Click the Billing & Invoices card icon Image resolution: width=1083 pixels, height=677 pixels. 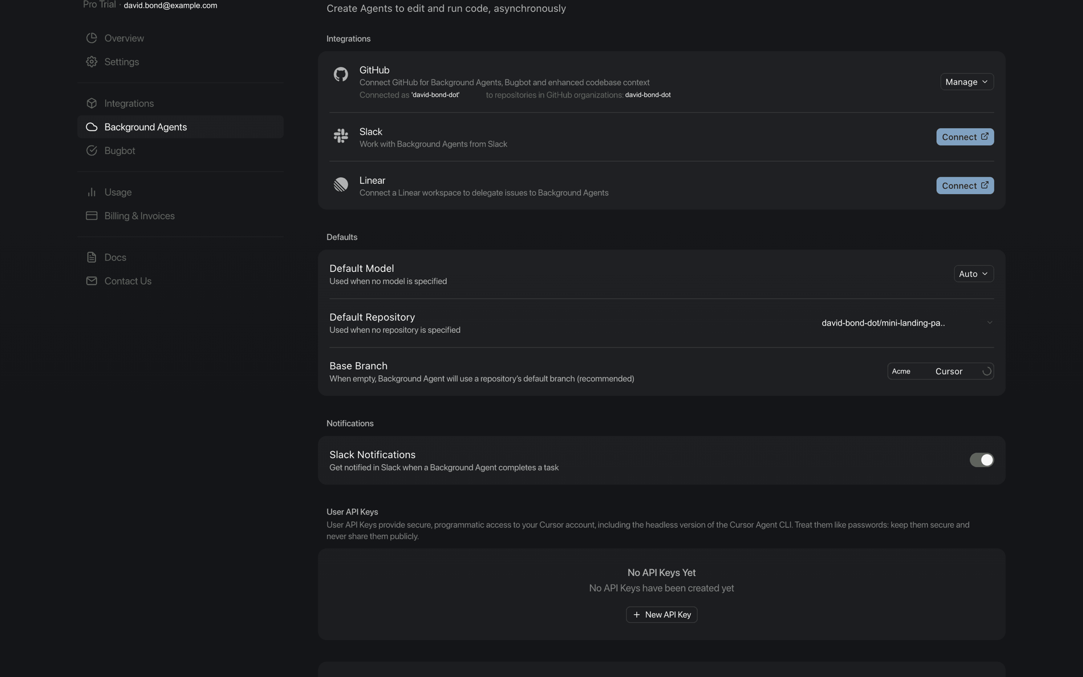point(91,216)
